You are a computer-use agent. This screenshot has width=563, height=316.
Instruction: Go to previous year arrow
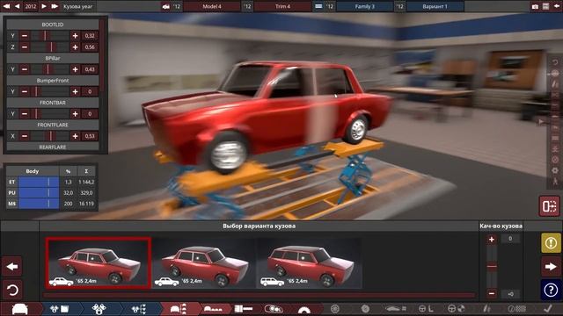tap(18, 6)
